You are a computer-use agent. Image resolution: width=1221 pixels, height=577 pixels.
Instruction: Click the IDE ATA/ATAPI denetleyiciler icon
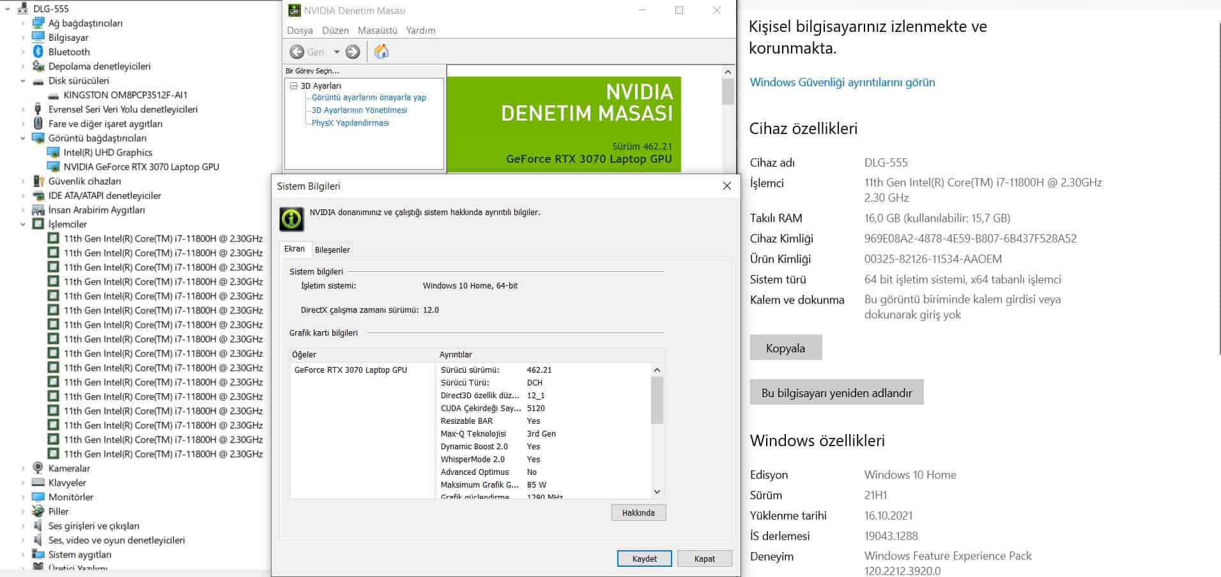point(38,195)
